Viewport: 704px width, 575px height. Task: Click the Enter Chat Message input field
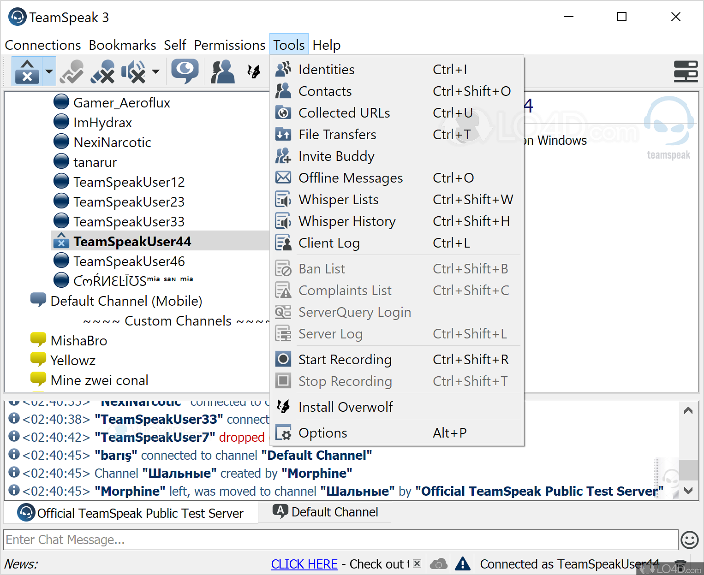click(x=341, y=539)
